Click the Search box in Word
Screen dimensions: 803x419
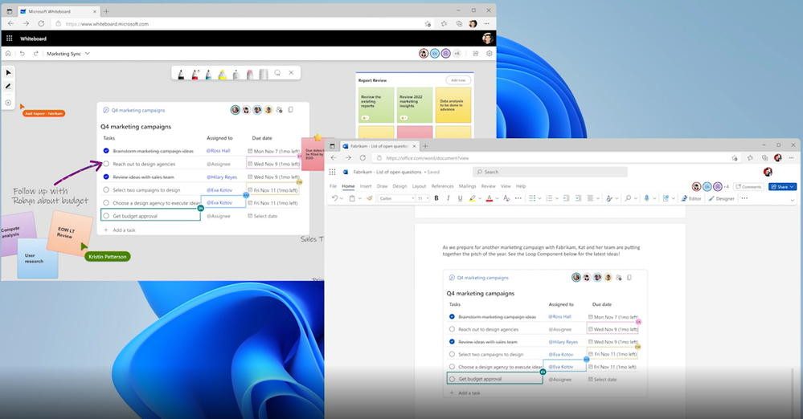pos(550,172)
